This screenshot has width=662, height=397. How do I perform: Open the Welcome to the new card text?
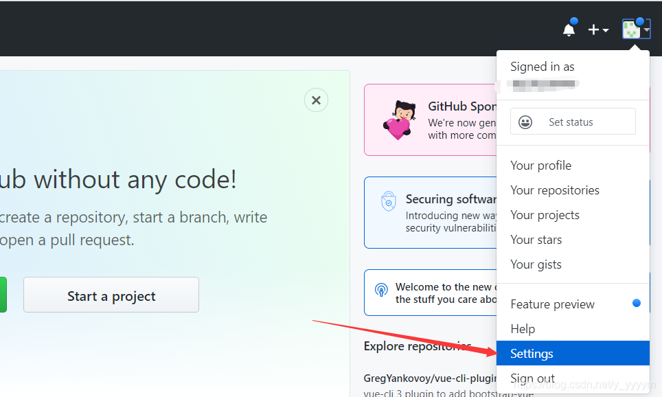tap(446, 293)
